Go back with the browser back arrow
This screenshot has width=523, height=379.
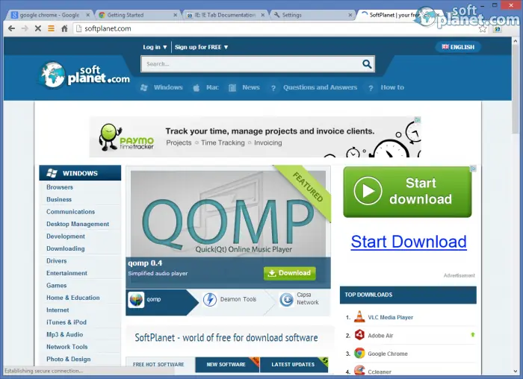pos(11,28)
